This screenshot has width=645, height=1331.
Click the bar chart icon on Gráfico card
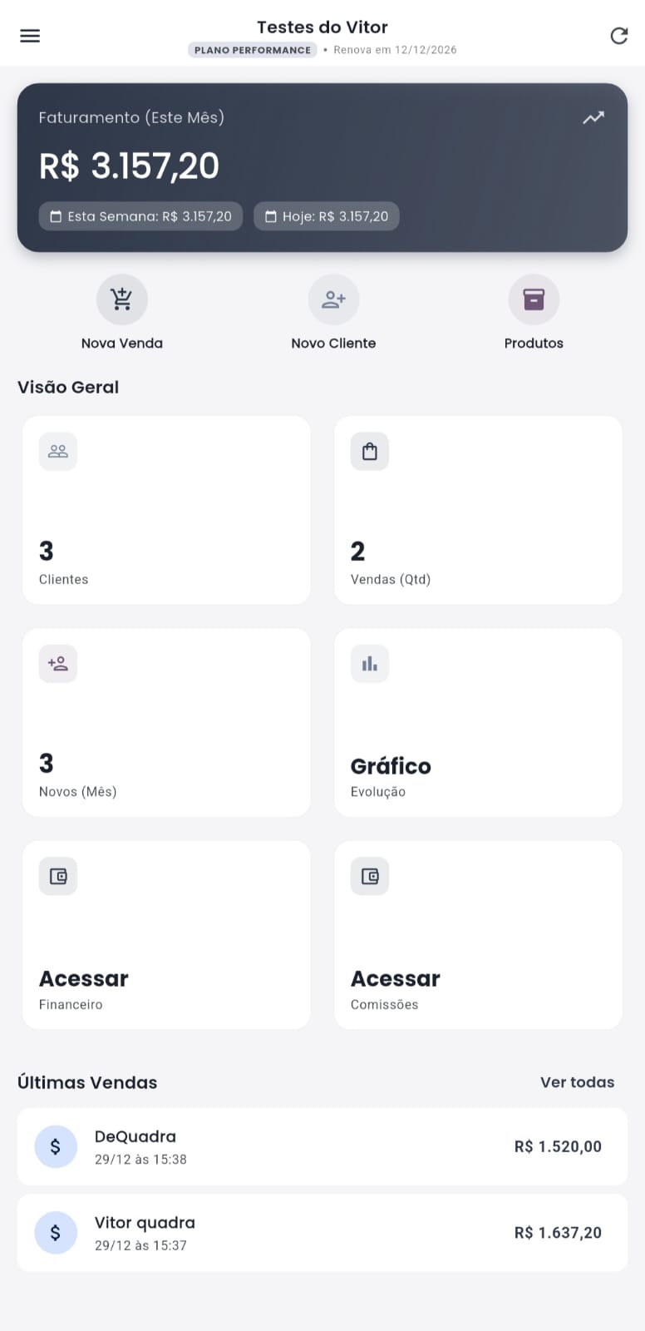370,664
